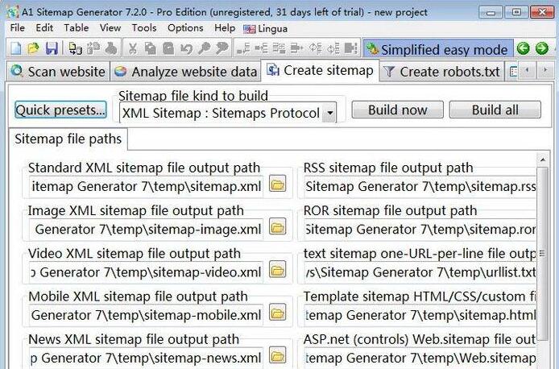Click the scrollbar up arrow in the paths panel
This screenshot has height=369, width=559.
pyautogui.click(x=543, y=160)
